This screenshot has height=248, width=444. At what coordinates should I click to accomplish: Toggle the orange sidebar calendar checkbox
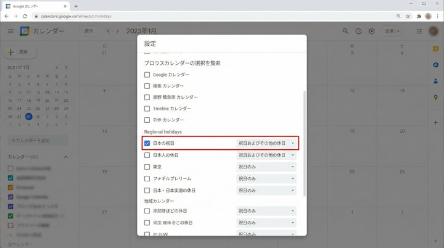[10, 188]
